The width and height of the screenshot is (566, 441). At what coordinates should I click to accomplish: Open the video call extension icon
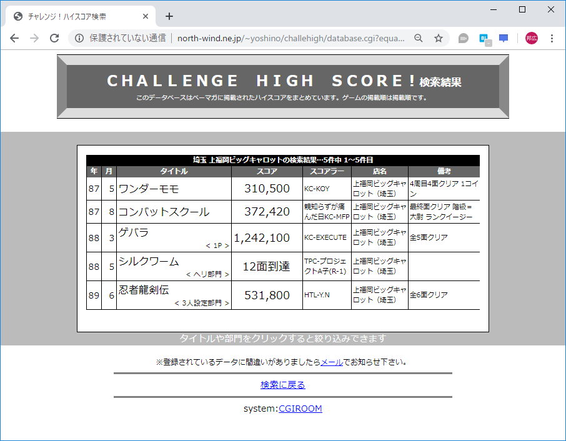tap(463, 38)
